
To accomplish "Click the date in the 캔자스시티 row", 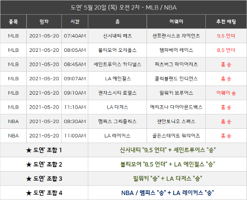I will pyautogui.click(x=44, y=93).
